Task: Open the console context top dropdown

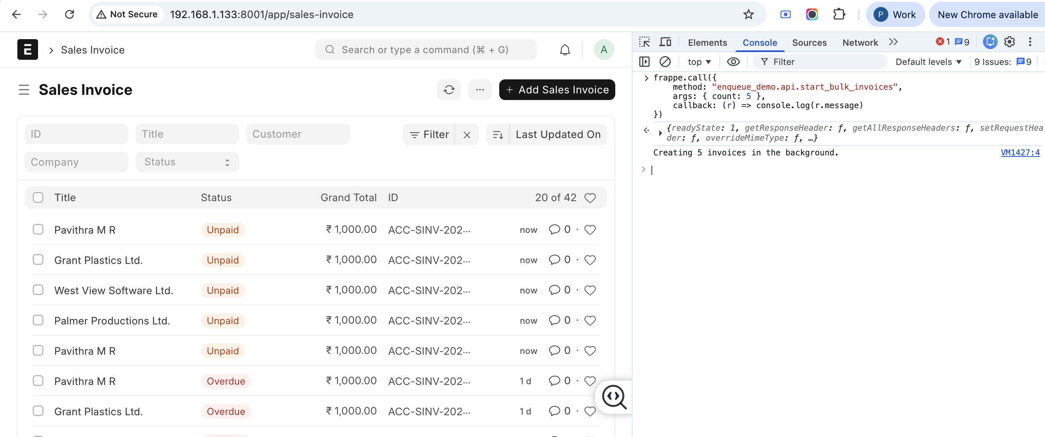Action: (x=699, y=62)
